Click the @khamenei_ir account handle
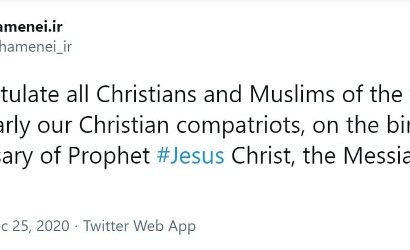This screenshot has width=410, height=250. coord(36,47)
